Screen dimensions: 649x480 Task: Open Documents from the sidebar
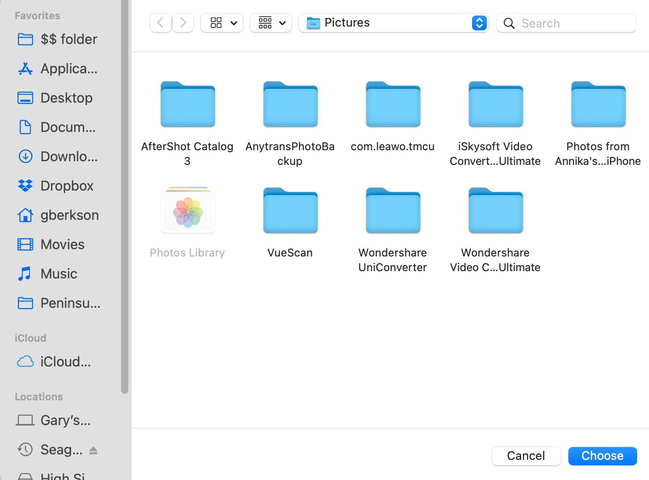pyautogui.click(x=56, y=127)
